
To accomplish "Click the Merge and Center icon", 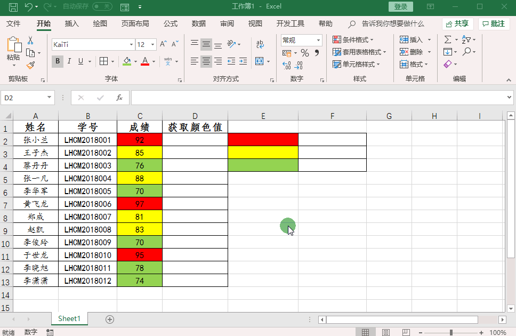I will pos(259,61).
